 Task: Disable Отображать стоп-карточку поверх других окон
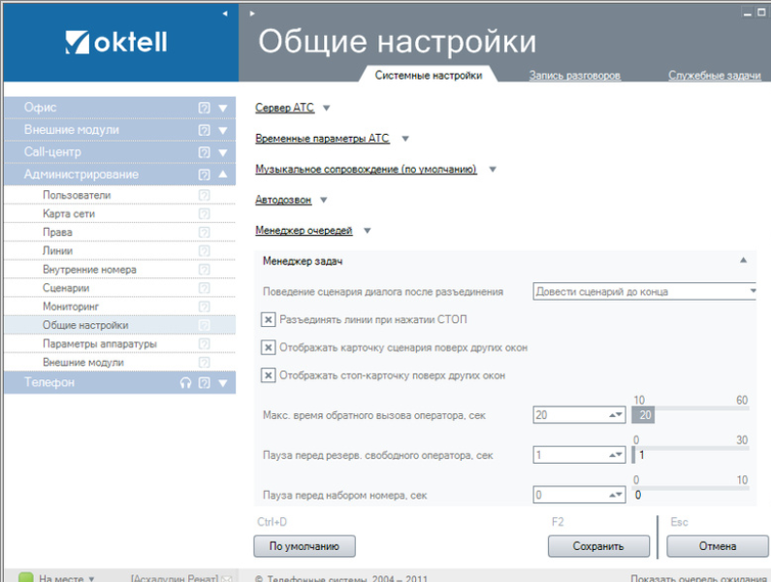[269, 375]
